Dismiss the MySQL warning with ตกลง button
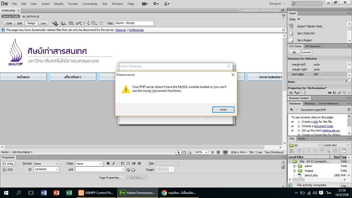 223,109
